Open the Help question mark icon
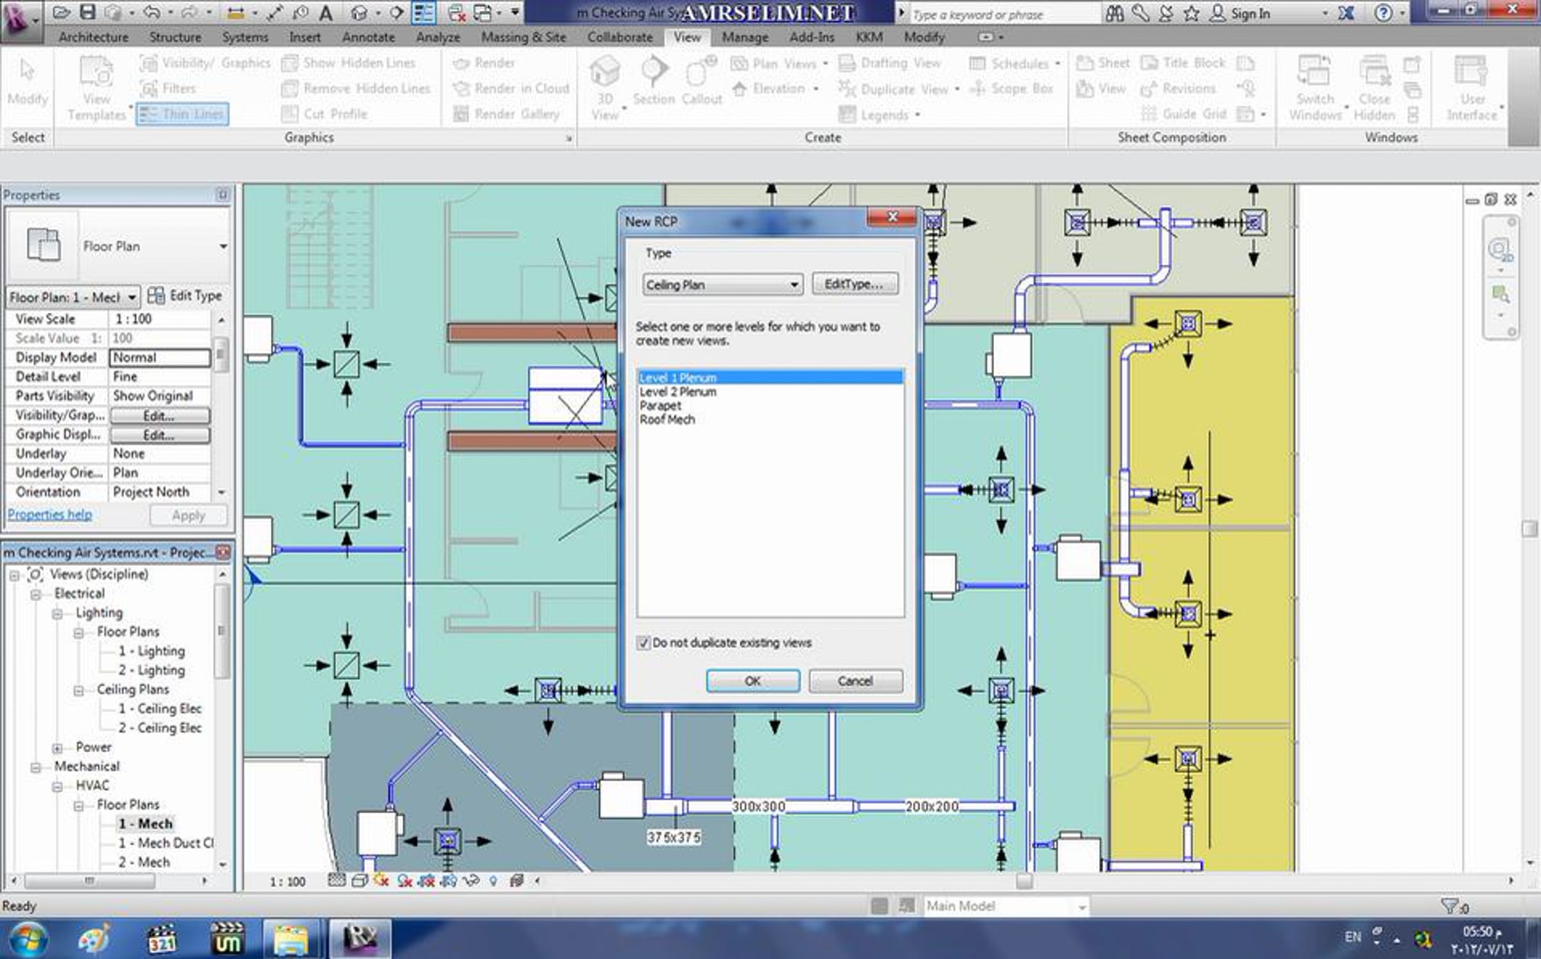1541x959 pixels. [x=1384, y=13]
